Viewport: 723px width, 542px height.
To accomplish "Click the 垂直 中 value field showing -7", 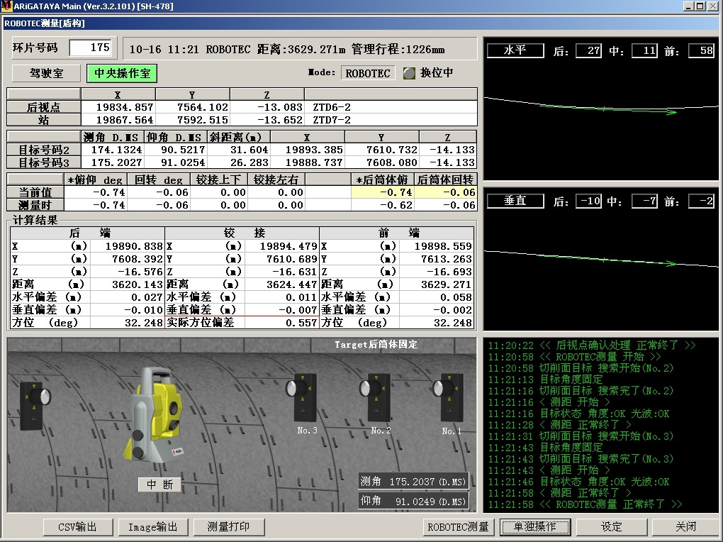I will pos(644,201).
